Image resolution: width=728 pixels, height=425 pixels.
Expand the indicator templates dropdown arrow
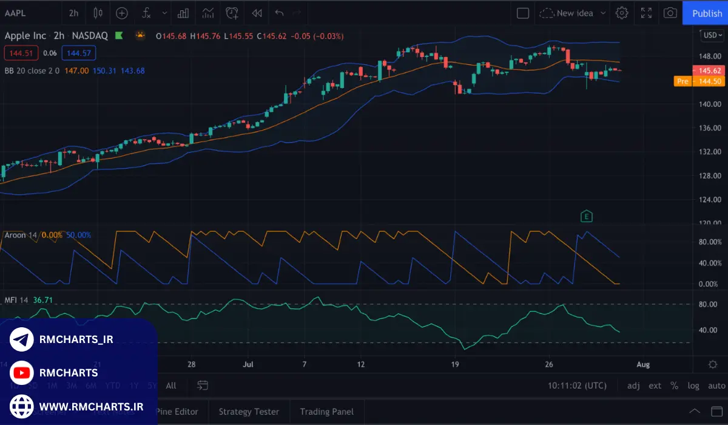tap(165, 13)
